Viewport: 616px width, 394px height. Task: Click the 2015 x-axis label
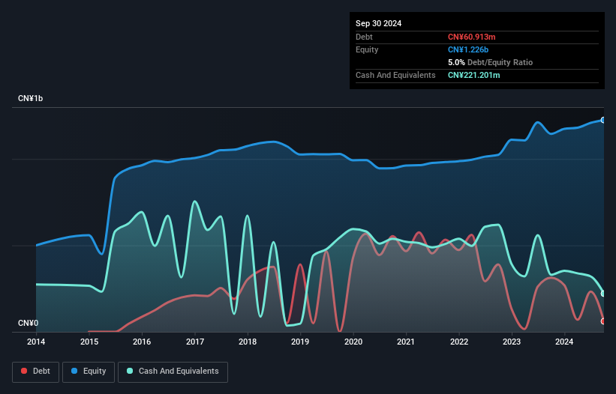click(89, 342)
